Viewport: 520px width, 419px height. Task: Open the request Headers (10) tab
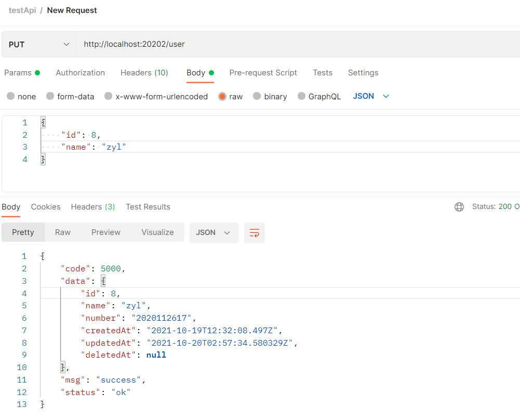[144, 73]
